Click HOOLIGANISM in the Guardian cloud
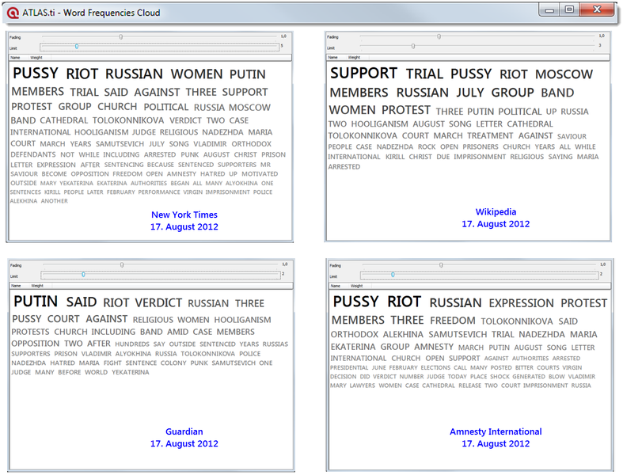This screenshot has width=623, height=475. (x=242, y=320)
